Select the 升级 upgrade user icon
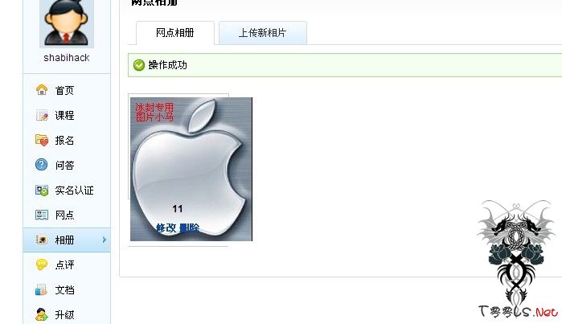562x324 pixels. tap(42, 314)
